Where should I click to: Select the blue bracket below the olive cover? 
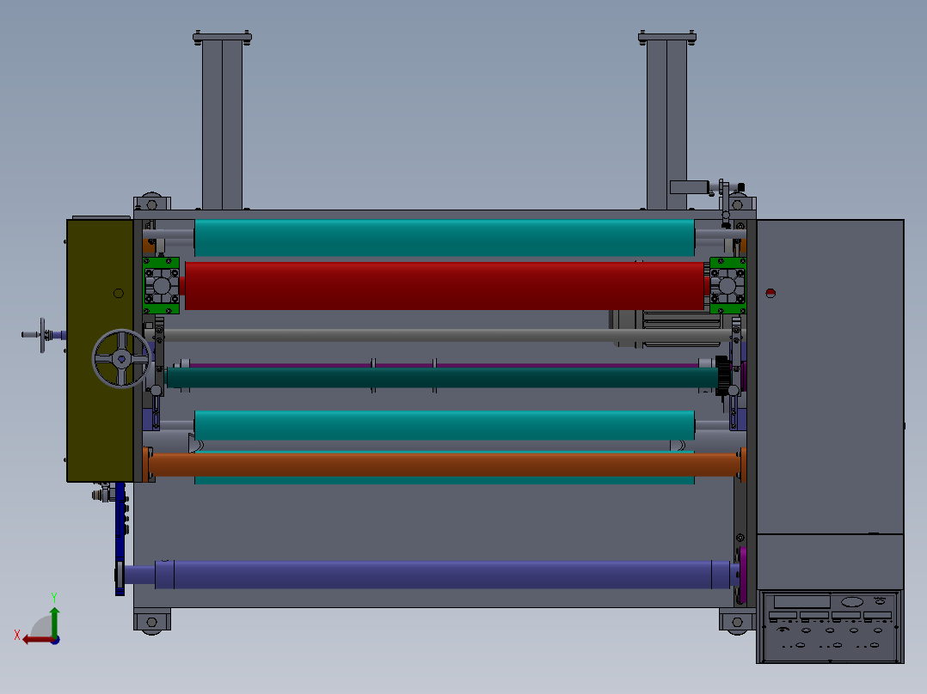(x=120, y=538)
